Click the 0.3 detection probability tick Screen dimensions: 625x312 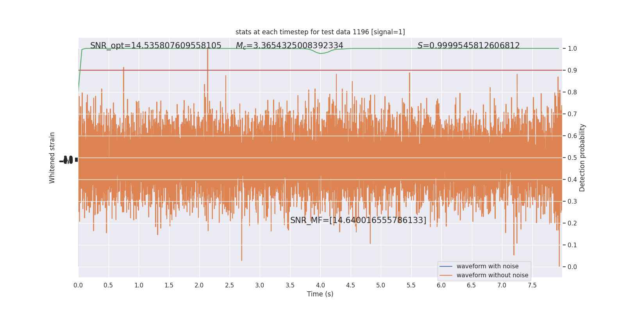[x=572, y=202]
